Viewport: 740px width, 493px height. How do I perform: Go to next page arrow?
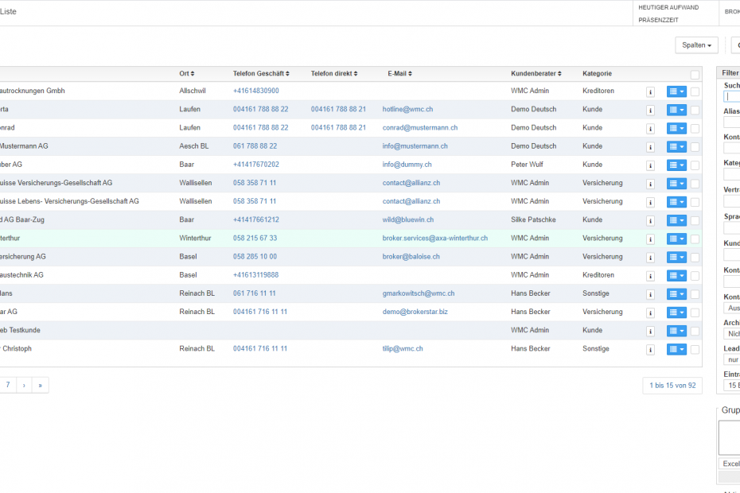tap(24, 385)
